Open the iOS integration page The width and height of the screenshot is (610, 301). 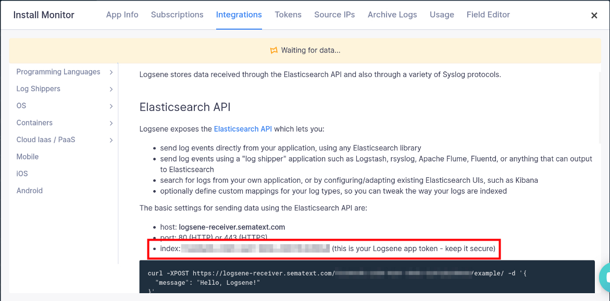21,173
